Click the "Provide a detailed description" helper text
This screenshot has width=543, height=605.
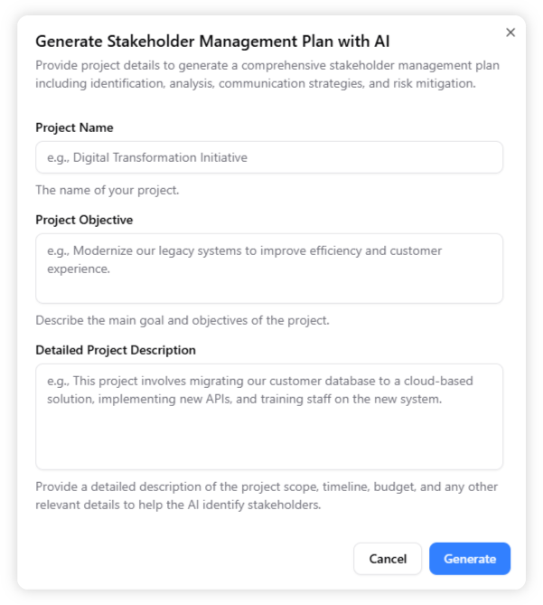coord(267,496)
